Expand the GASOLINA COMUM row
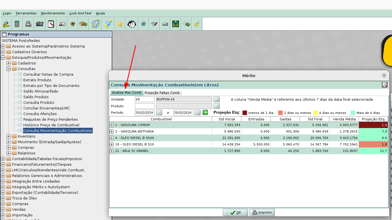The height and width of the screenshot is (220, 392). (x=112, y=125)
